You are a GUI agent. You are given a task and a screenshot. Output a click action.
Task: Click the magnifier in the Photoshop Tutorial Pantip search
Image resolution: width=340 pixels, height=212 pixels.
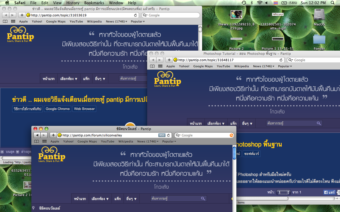[319, 123]
